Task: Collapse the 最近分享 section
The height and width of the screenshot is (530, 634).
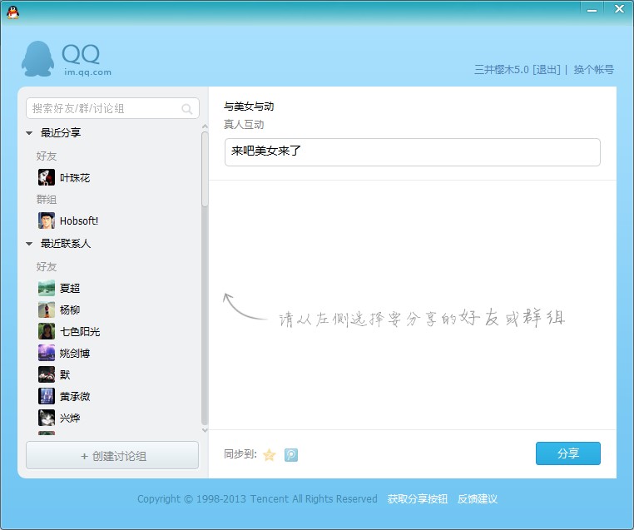Action: tap(29, 133)
